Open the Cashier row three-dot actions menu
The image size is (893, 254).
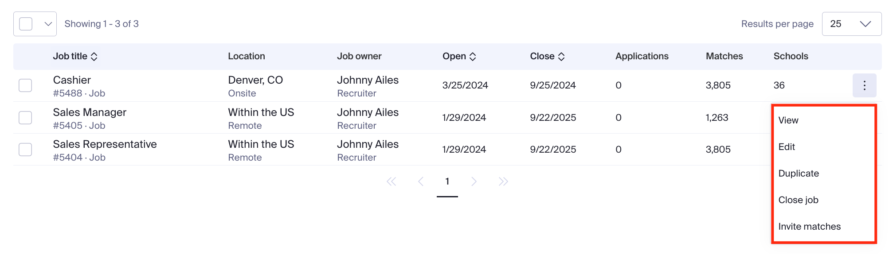(864, 85)
